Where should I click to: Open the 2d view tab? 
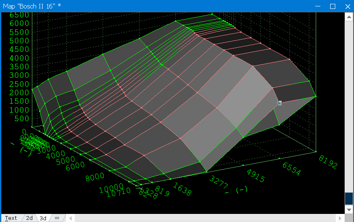[29, 218]
